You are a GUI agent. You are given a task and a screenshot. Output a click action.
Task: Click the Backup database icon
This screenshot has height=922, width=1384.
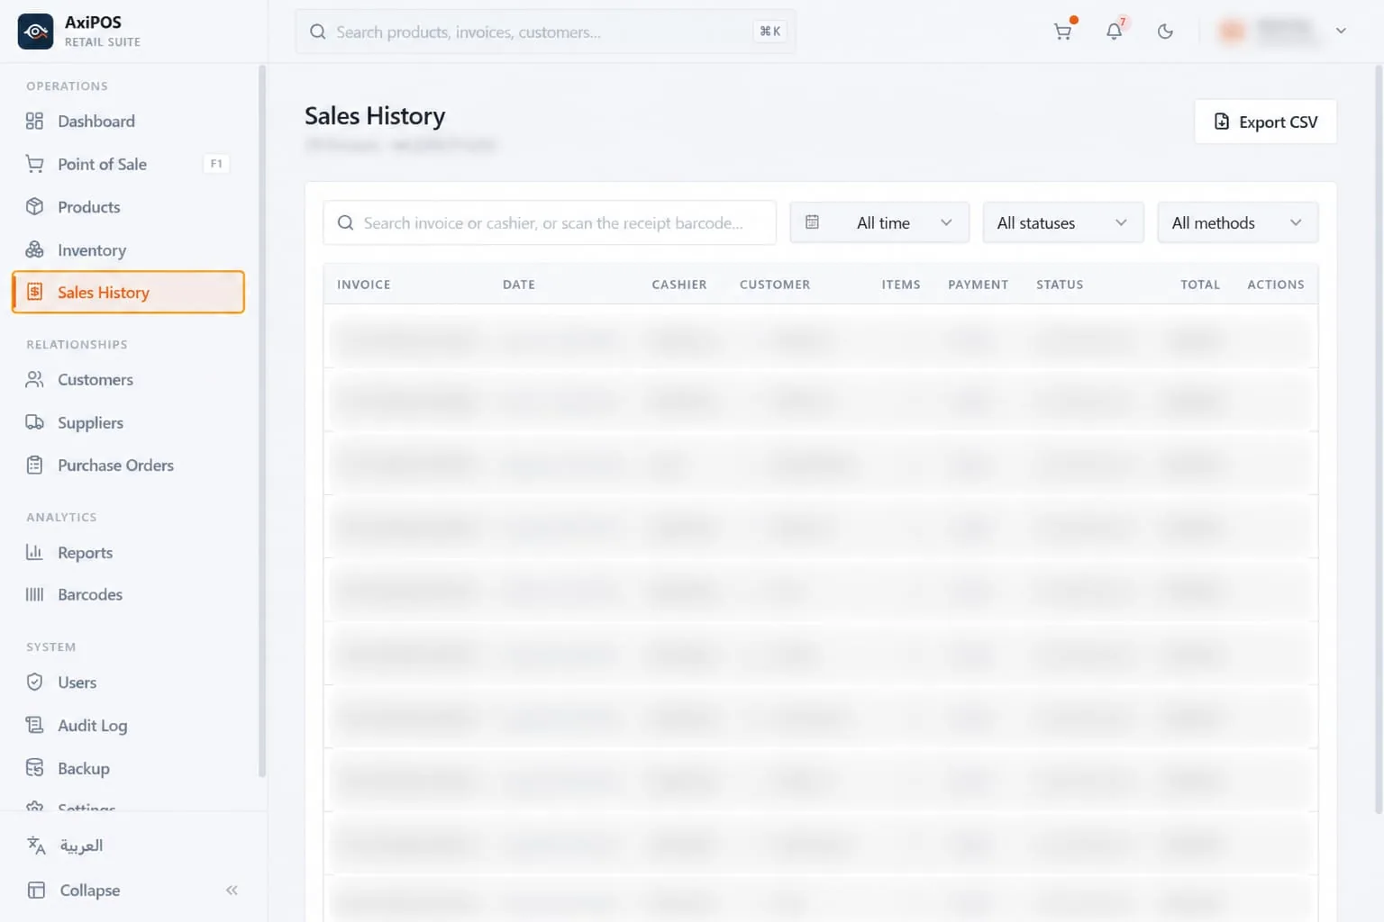coord(34,768)
